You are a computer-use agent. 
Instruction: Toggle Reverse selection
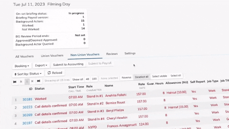pyautogui.click(x=126, y=77)
